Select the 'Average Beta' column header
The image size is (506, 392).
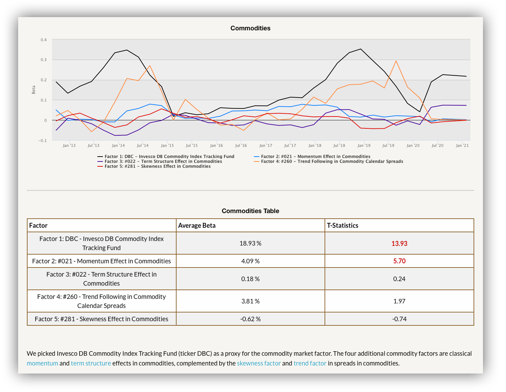tap(251, 225)
